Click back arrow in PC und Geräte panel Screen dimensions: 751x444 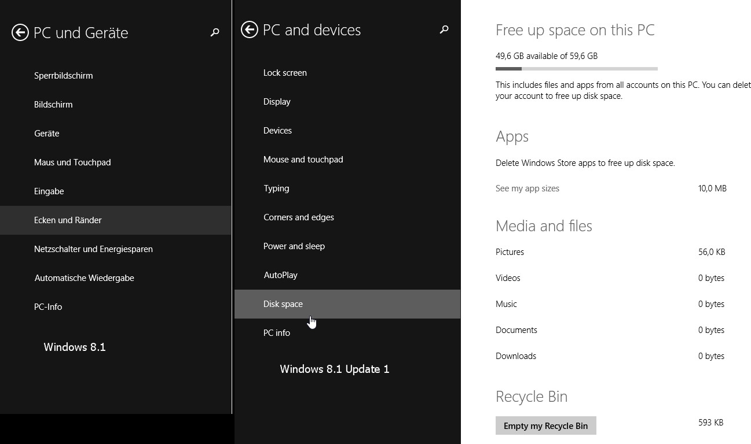(x=20, y=32)
